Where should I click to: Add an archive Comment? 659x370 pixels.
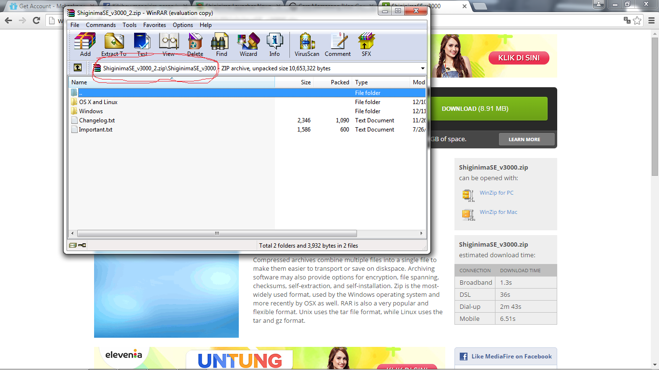[x=338, y=45]
